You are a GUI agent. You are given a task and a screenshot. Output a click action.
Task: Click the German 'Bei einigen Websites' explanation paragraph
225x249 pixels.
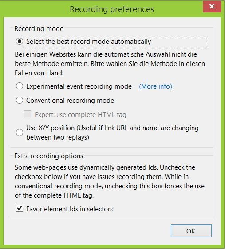click(110, 64)
